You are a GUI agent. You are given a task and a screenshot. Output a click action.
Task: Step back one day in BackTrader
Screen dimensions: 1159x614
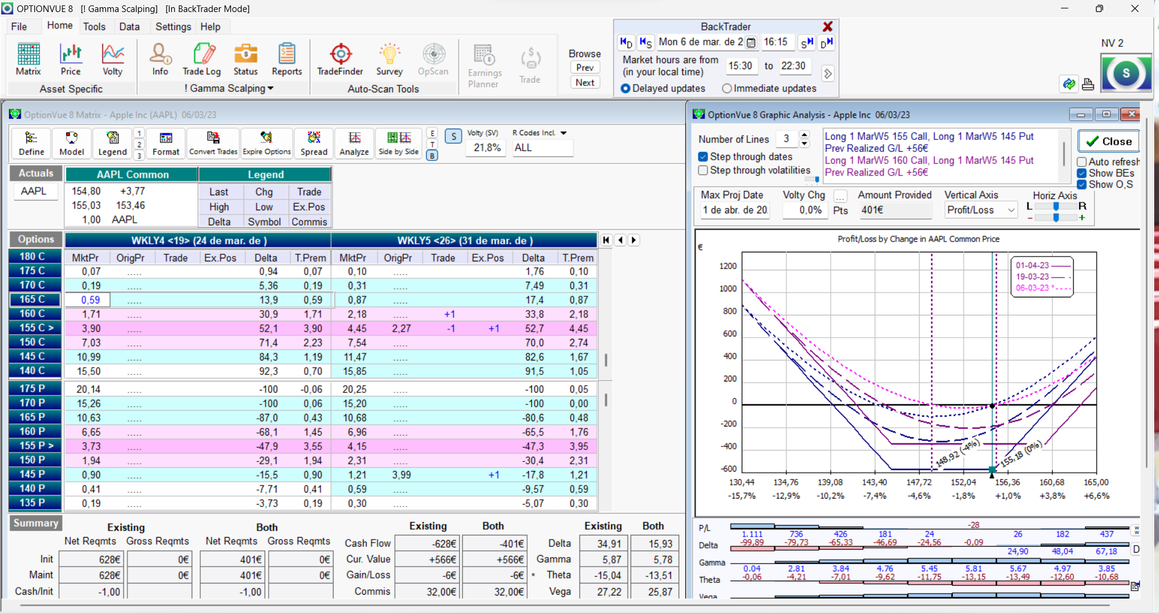(626, 42)
